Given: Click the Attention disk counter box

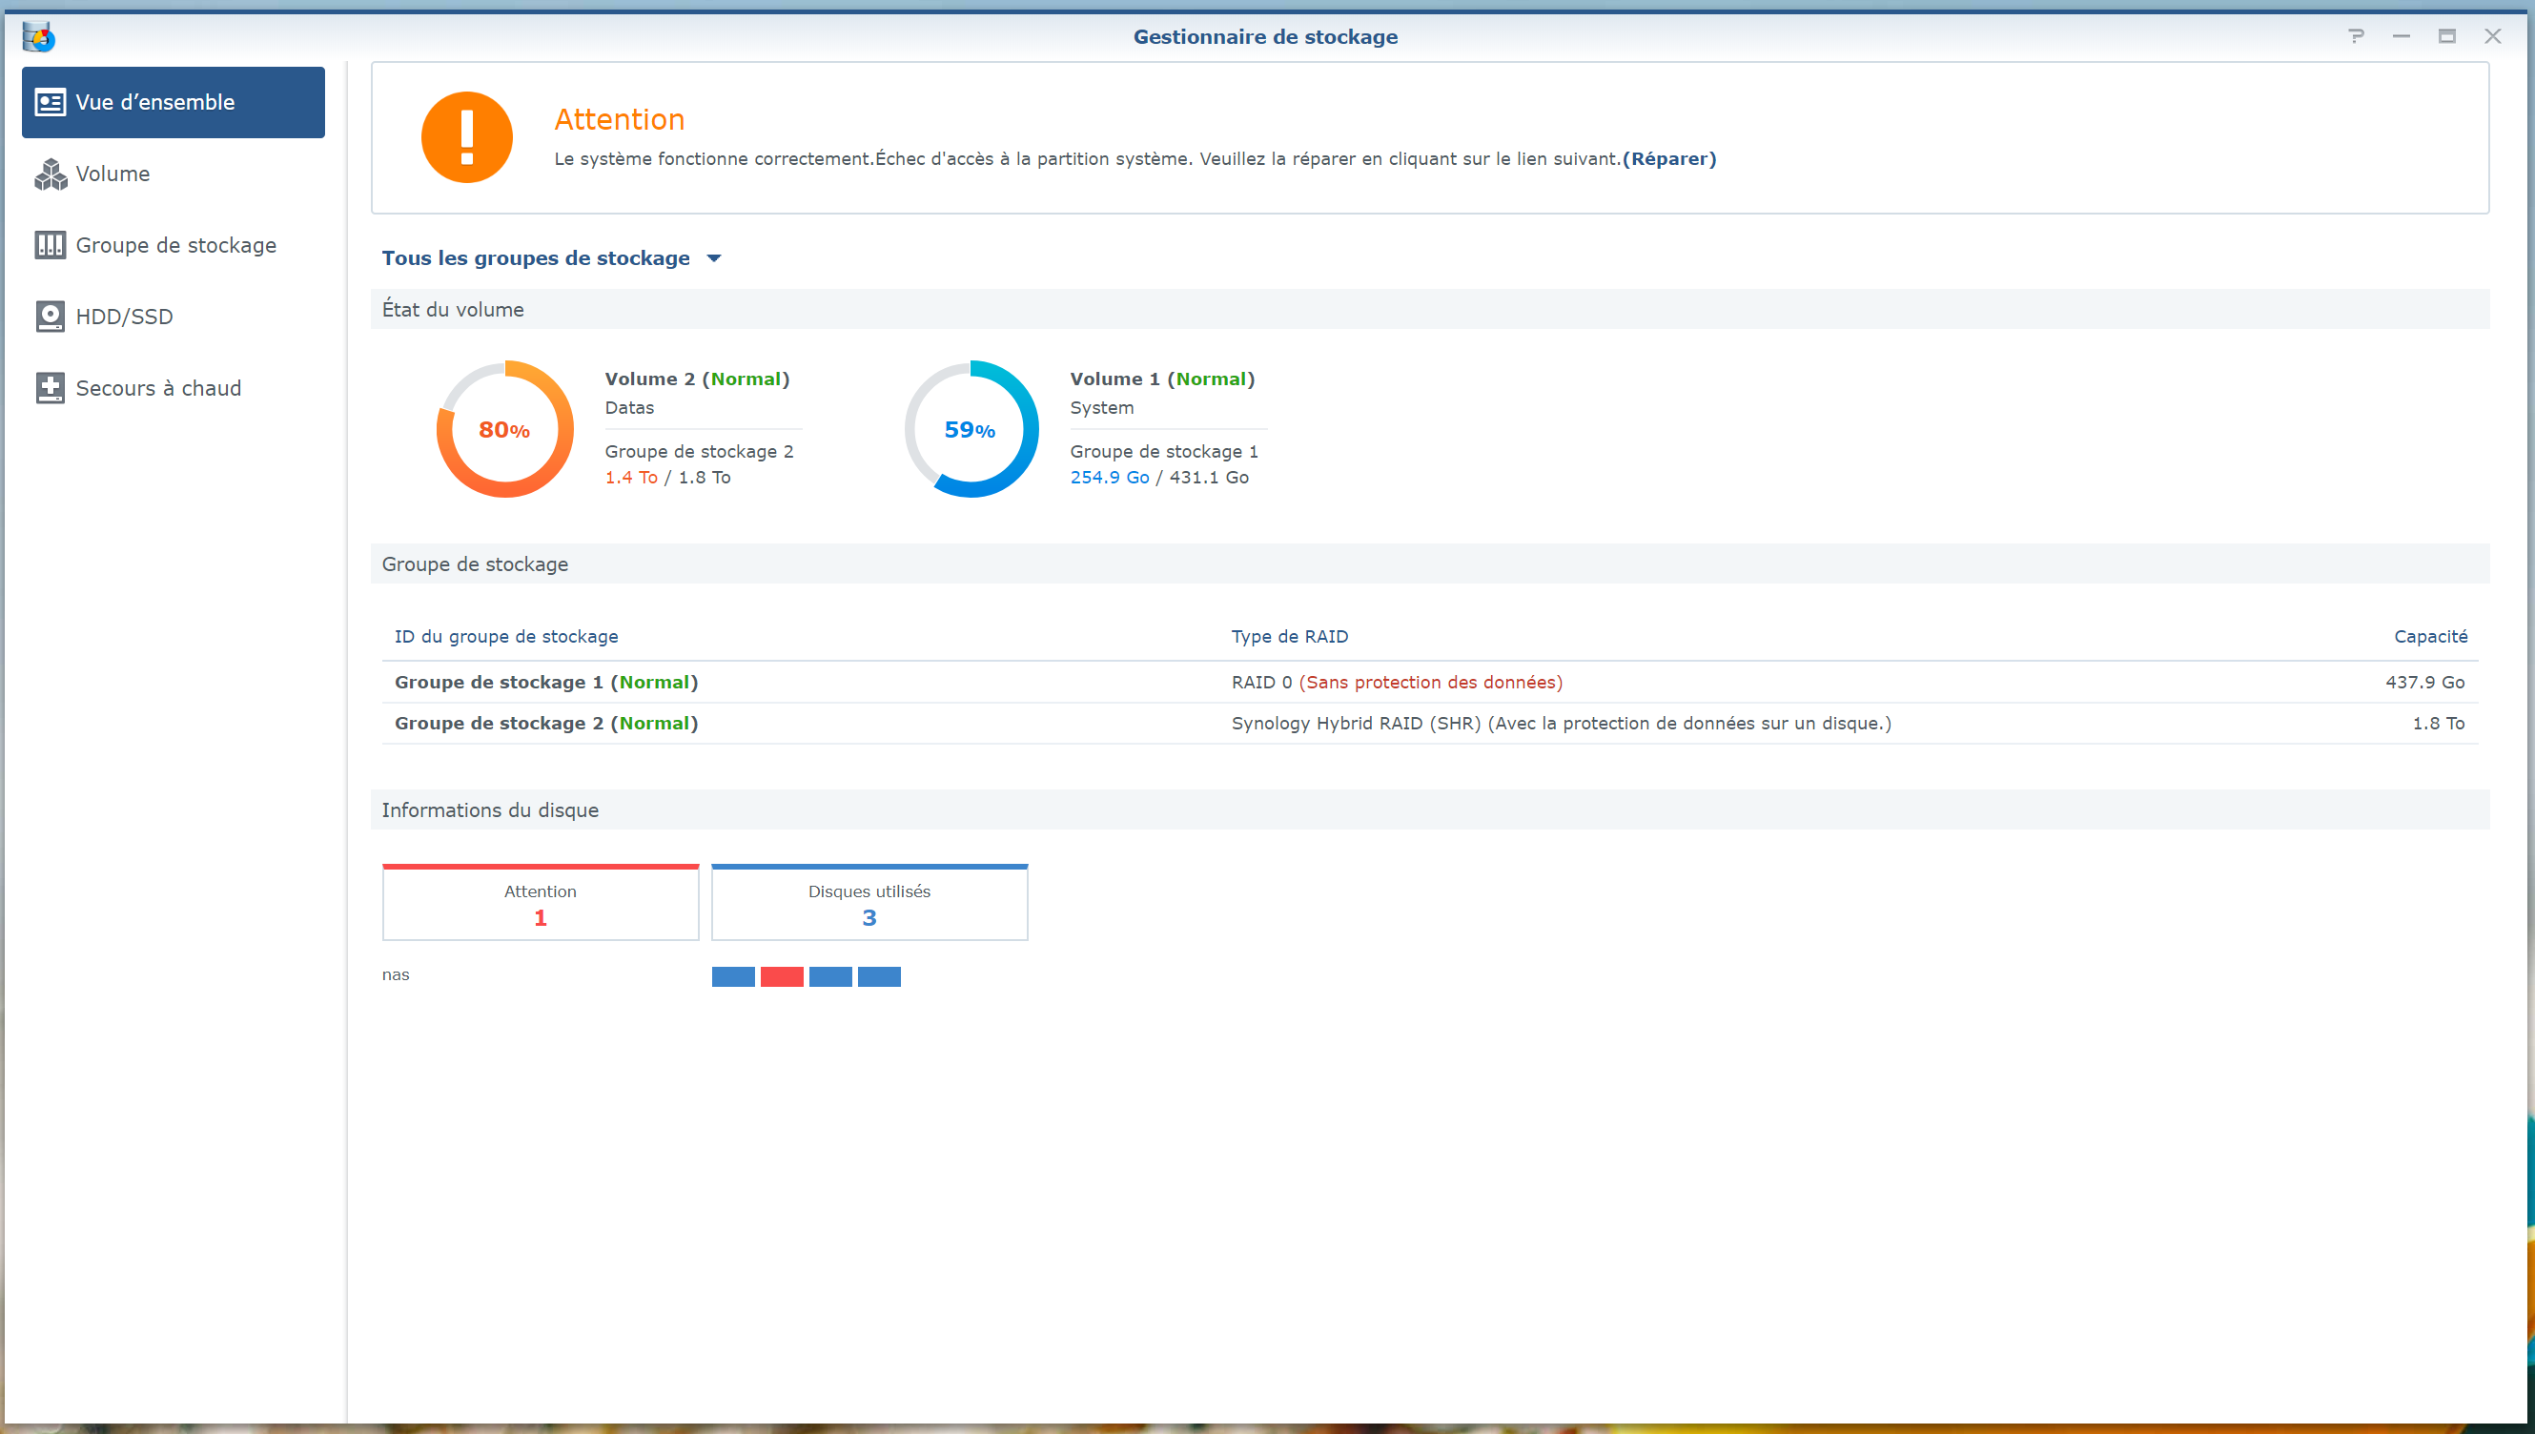Looking at the screenshot, I should click(540, 903).
